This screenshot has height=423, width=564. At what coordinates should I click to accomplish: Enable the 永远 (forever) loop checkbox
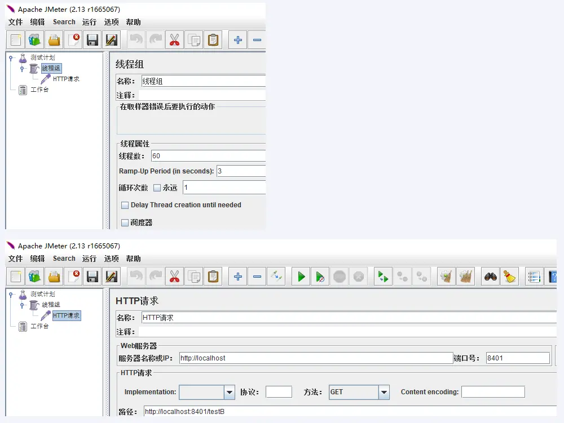tap(157, 188)
